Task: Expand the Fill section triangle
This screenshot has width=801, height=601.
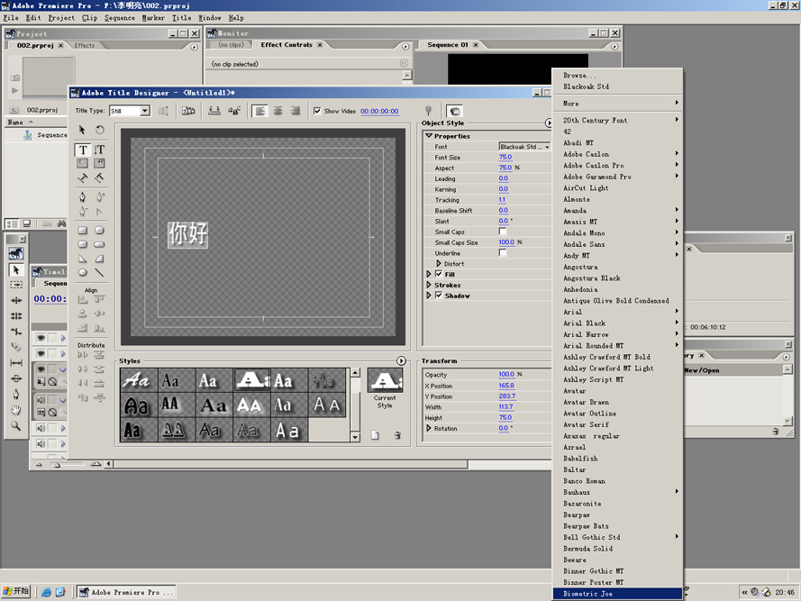Action: point(429,274)
